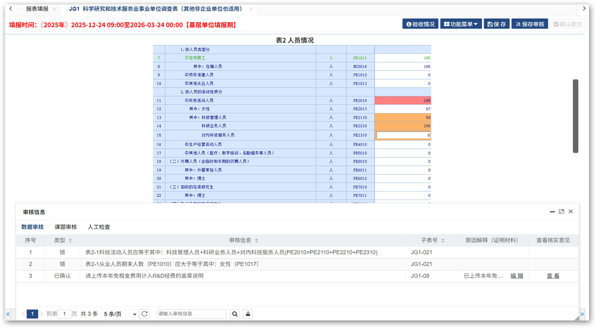
Task: Close the 报表填报 tab
Action: pyautogui.click(x=54, y=9)
